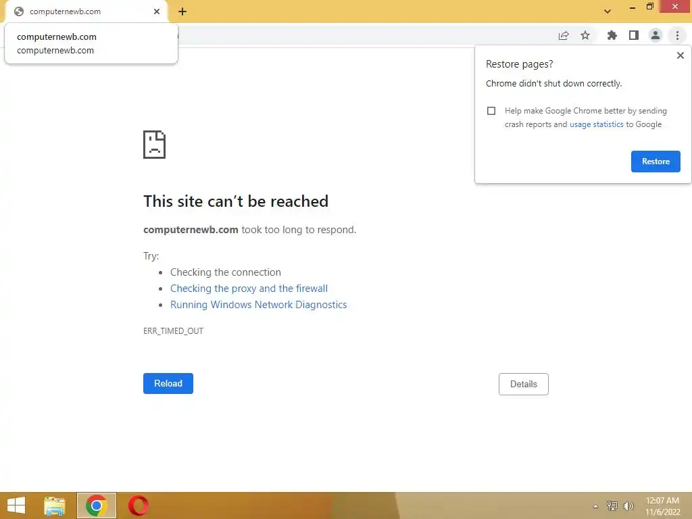Close the Chrome window
The height and width of the screenshot is (519, 692).
[675, 7]
